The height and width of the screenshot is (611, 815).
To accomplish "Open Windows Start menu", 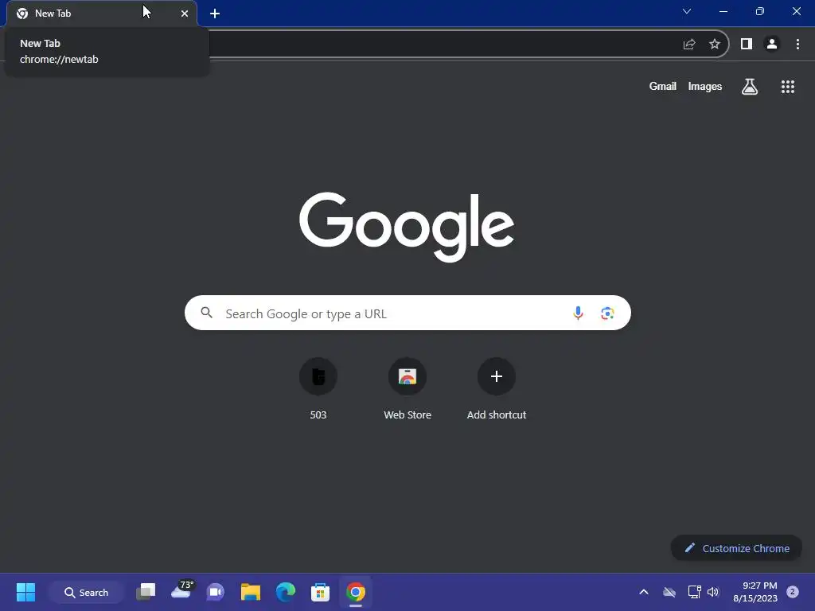I will pos(25,592).
